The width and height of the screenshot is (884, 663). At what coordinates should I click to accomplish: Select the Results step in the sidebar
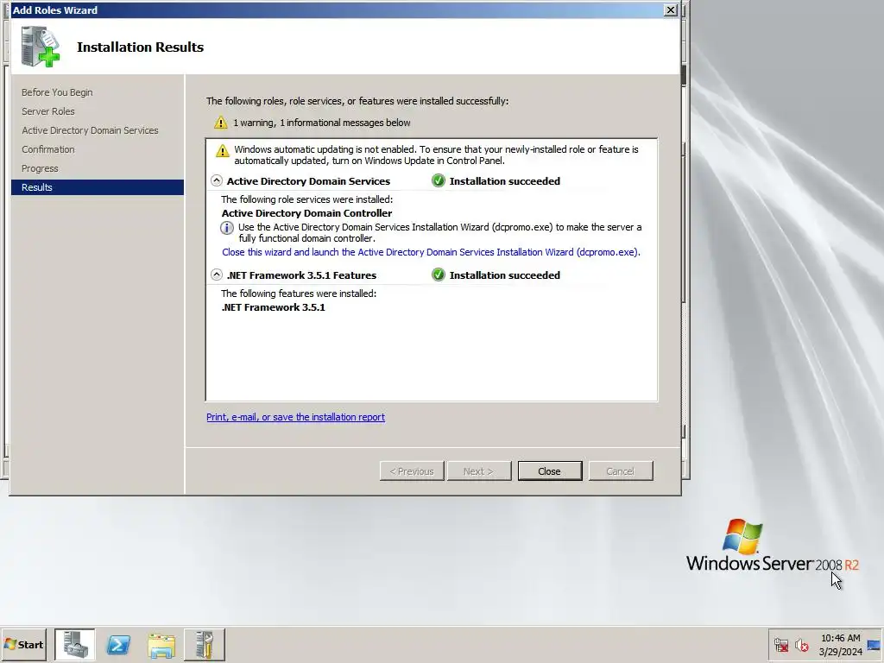(x=98, y=187)
